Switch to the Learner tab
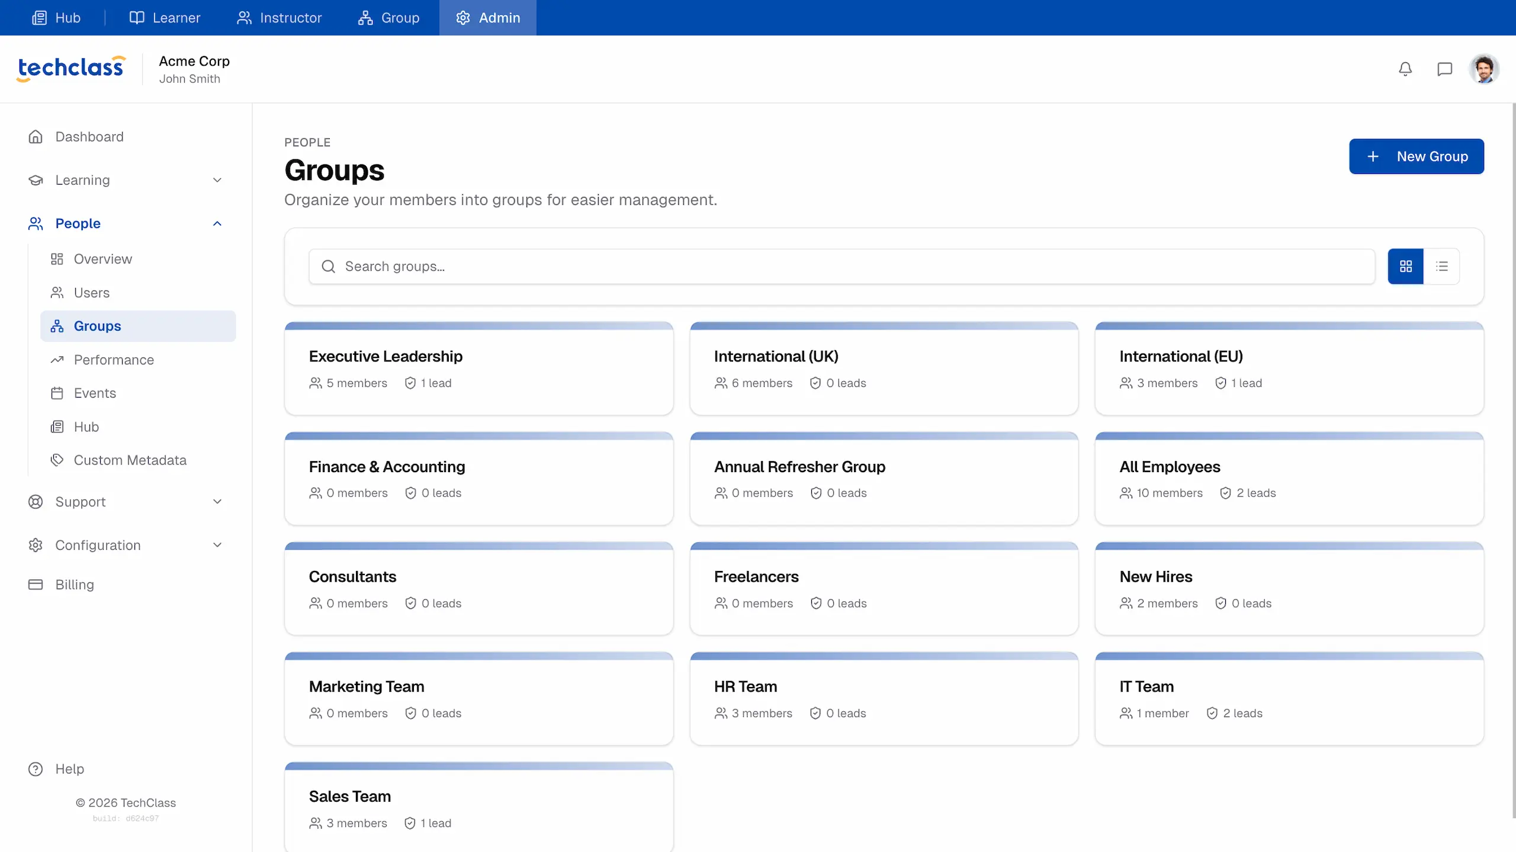 165,18
